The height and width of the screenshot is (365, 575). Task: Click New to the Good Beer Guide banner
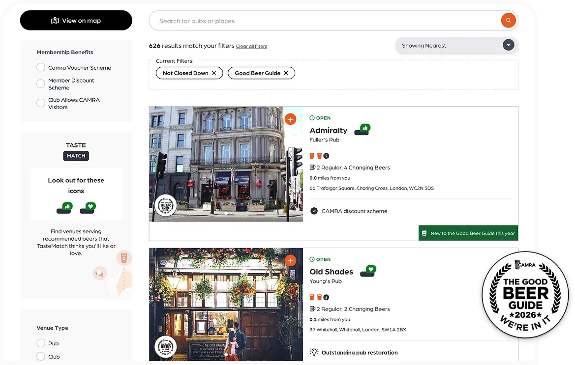pyautogui.click(x=468, y=233)
